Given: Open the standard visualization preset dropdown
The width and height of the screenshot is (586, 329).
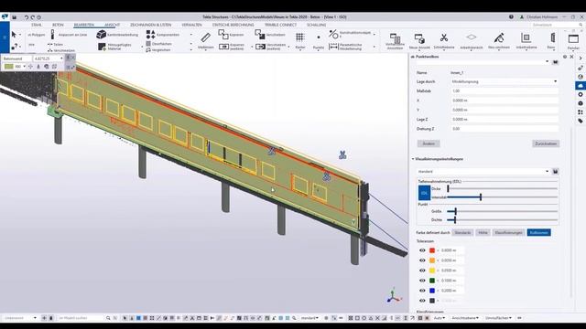Looking at the screenshot, I should [x=483, y=172].
